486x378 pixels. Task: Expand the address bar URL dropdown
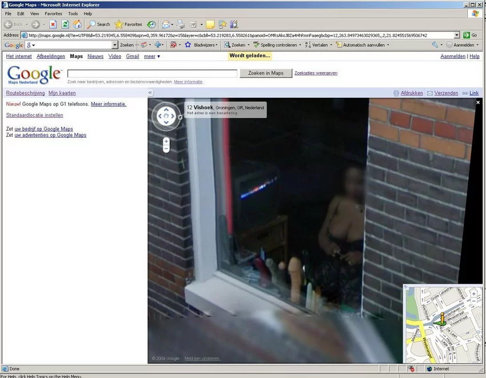click(x=457, y=35)
